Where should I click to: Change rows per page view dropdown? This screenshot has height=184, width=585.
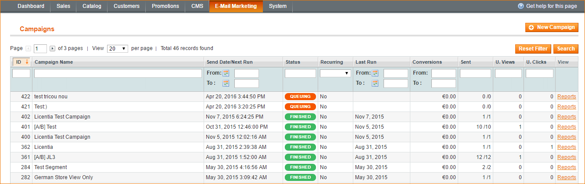[x=118, y=49]
